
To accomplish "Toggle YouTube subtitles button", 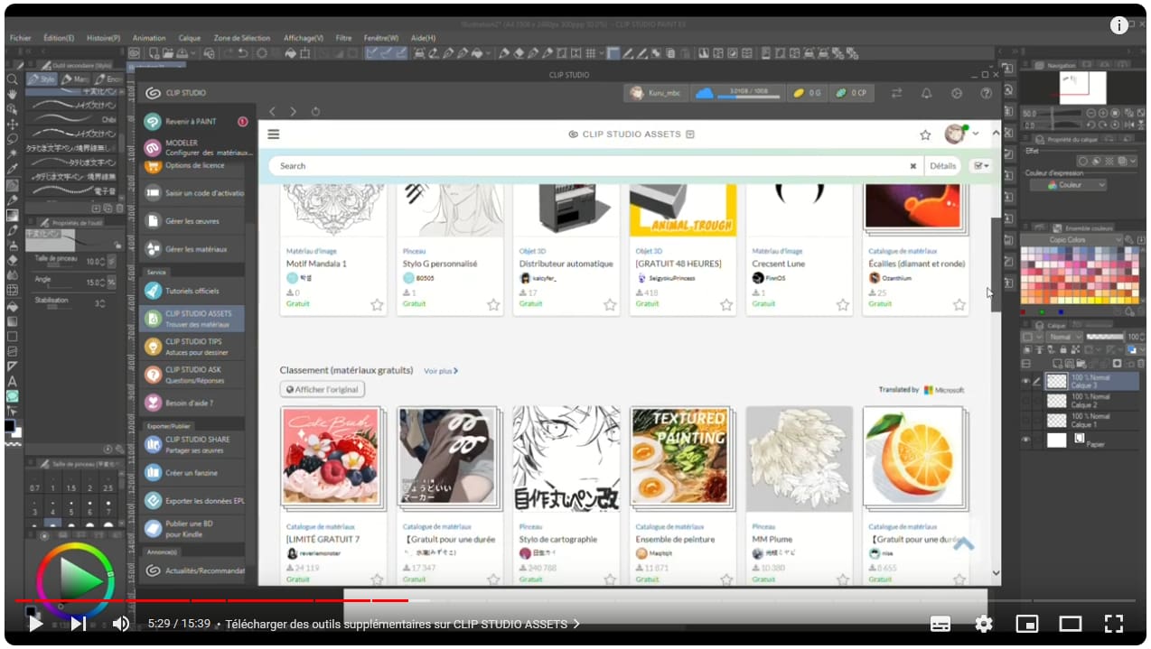I will coord(940,624).
